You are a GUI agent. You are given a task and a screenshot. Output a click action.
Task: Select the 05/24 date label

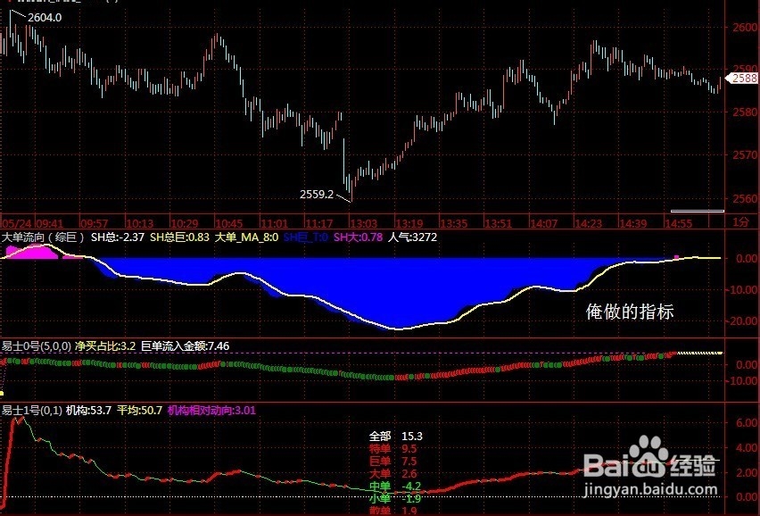pos(16,223)
